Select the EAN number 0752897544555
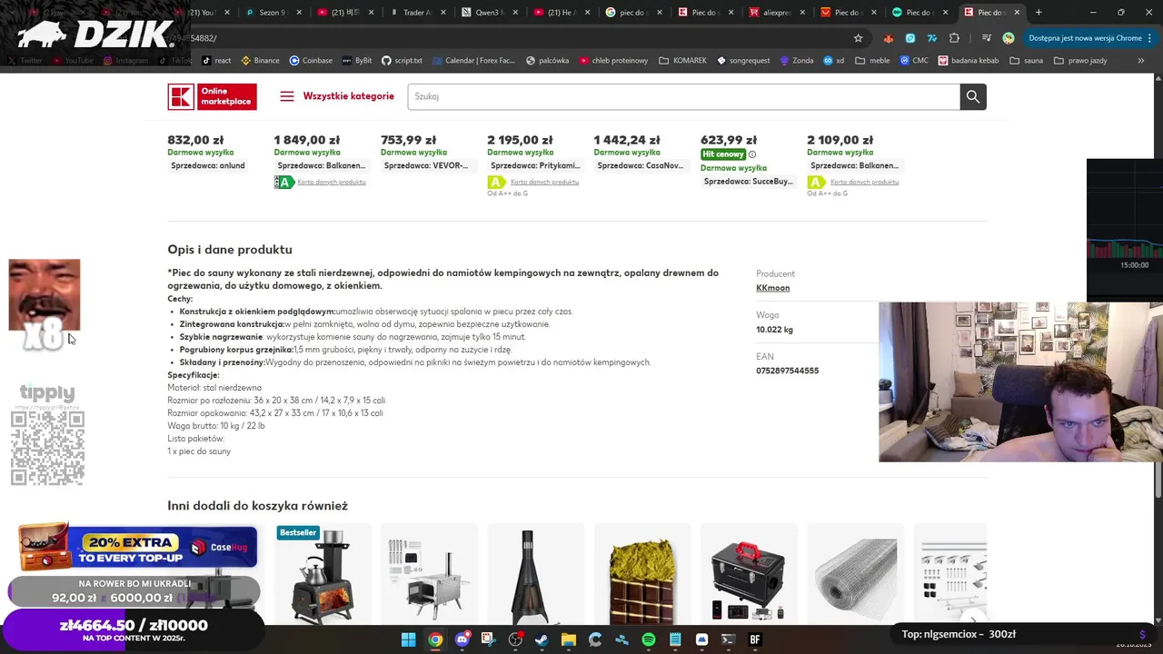 point(787,371)
